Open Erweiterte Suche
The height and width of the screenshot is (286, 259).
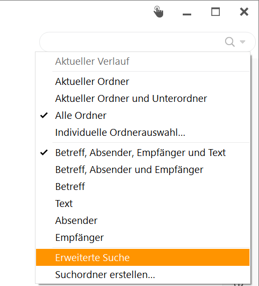pyautogui.click(x=142, y=257)
